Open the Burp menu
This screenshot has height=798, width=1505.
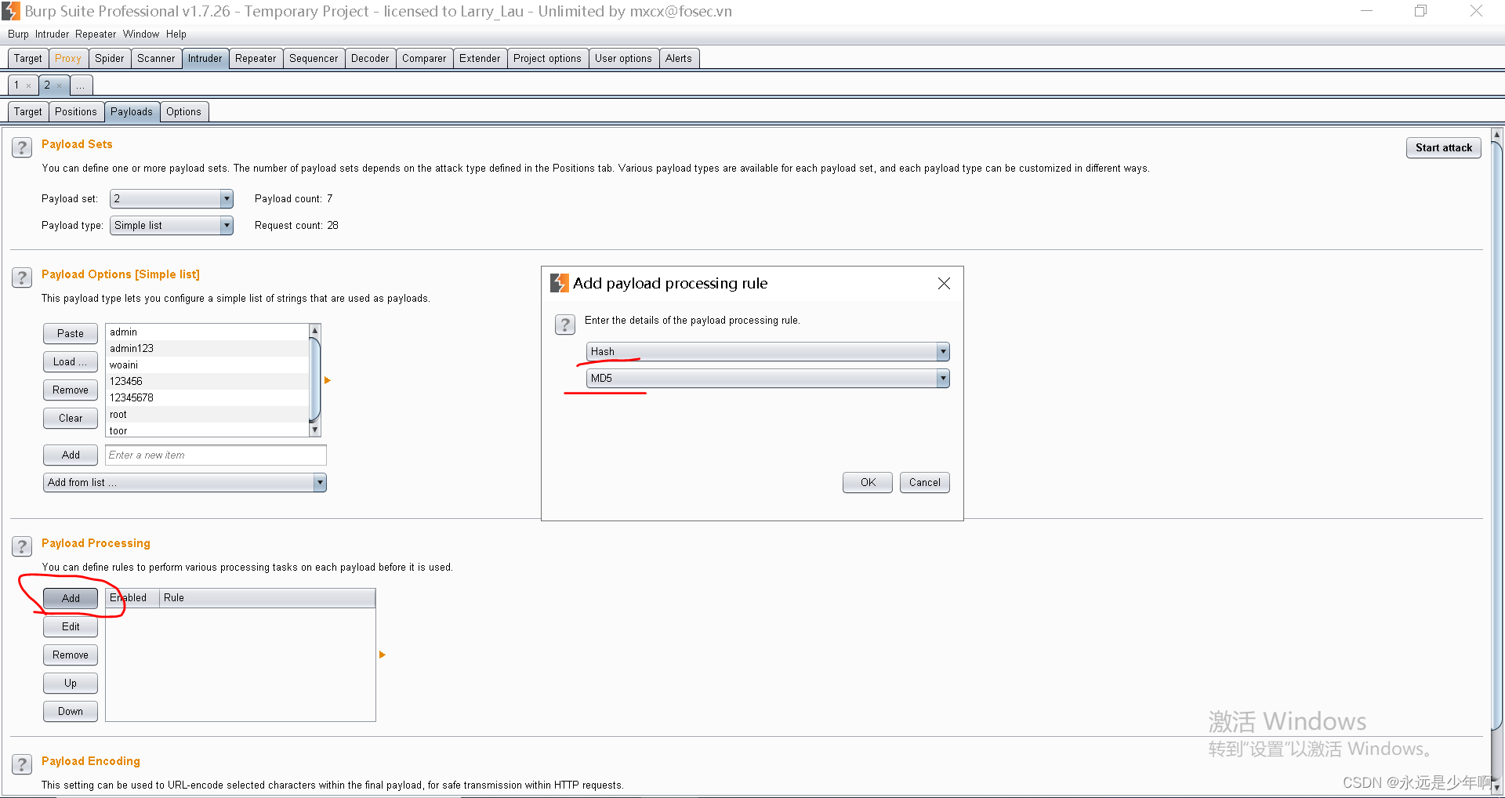point(18,34)
